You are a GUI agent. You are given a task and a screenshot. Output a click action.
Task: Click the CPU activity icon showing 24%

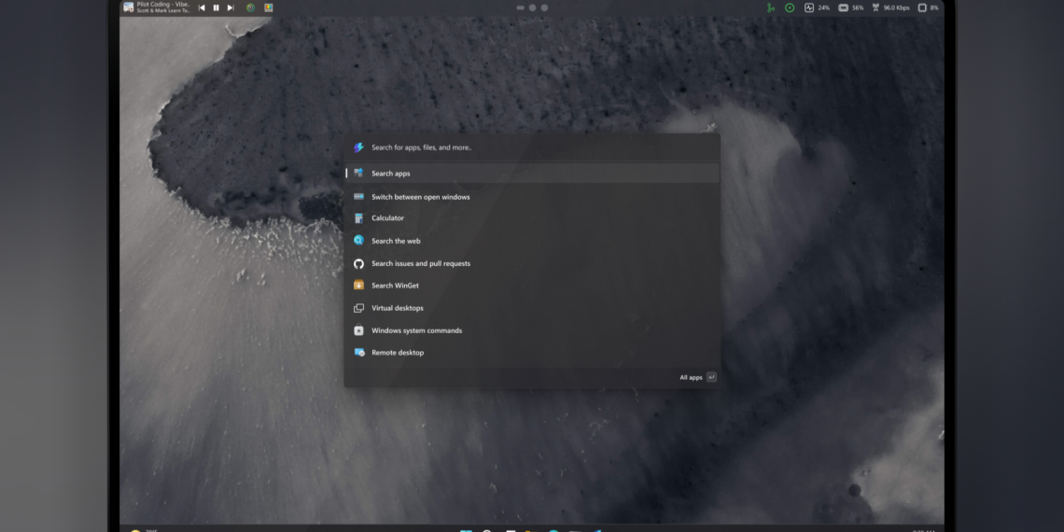(809, 7)
